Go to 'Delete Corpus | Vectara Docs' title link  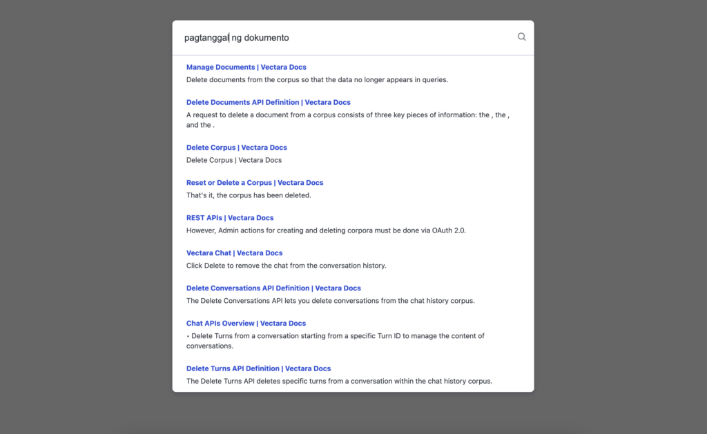(x=236, y=148)
